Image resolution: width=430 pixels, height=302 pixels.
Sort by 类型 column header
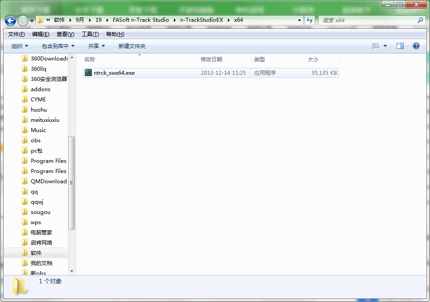coord(278,59)
